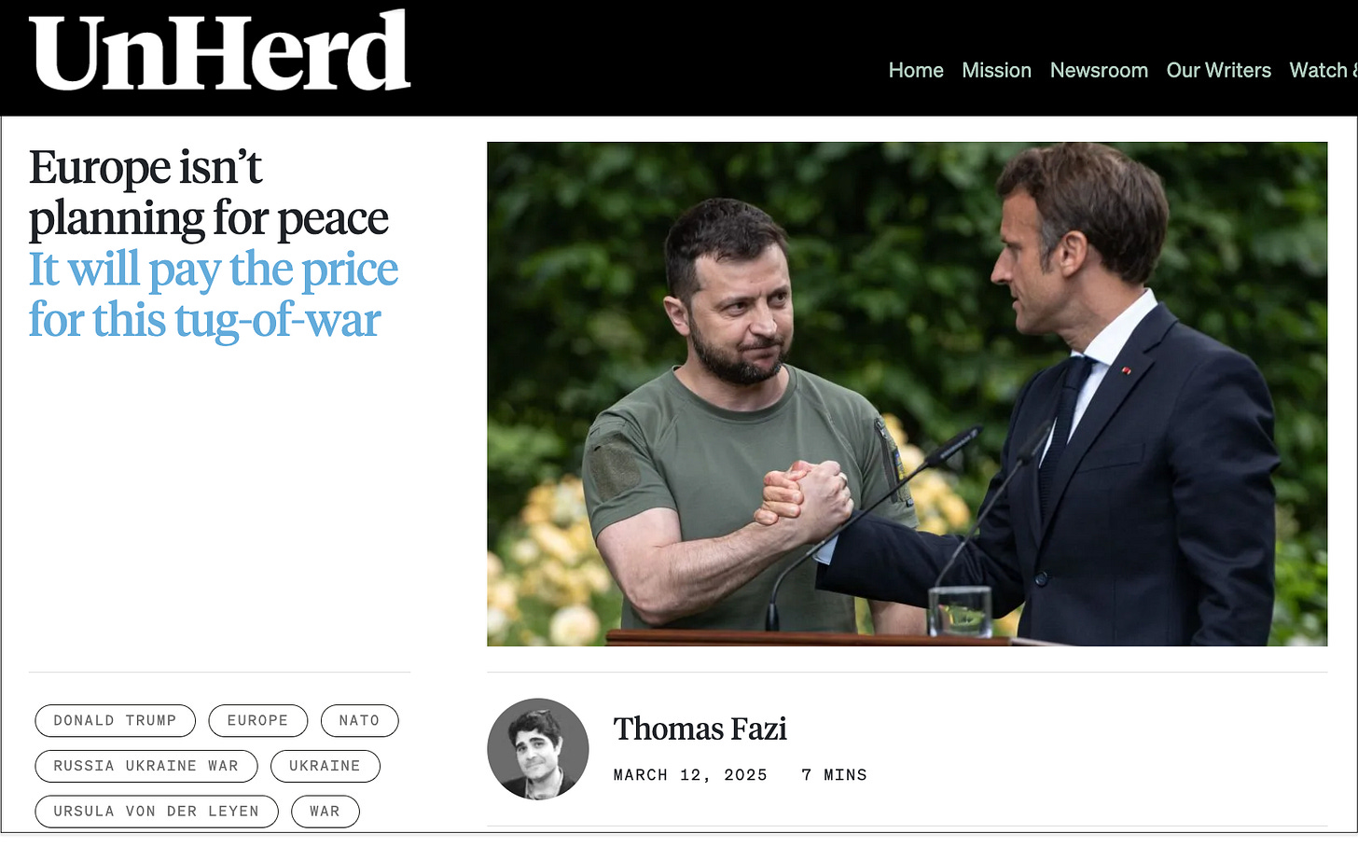Open the Home menu item
1358x847 pixels.
coord(916,70)
